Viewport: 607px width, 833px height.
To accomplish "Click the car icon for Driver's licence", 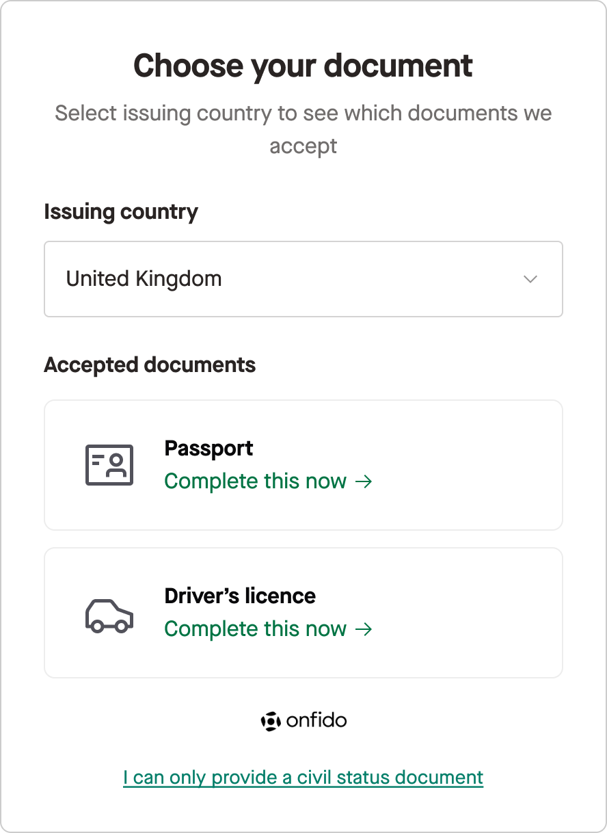I will click(x=109, y=613).
